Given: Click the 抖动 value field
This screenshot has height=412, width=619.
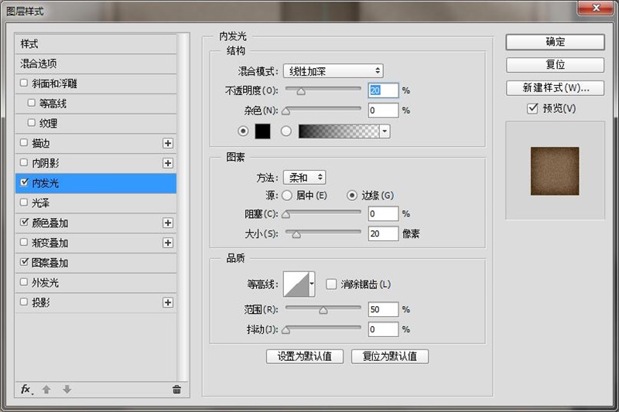Looking at the screenshot, I should coord(383,329).
